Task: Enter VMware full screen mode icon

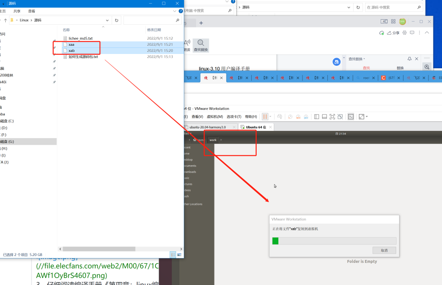Action: 332,117
